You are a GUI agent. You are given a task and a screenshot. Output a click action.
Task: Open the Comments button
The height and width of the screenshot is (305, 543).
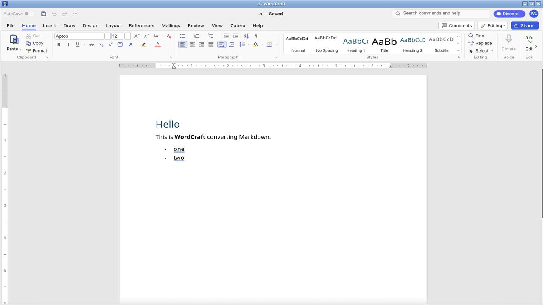click(x=456, y=25)
